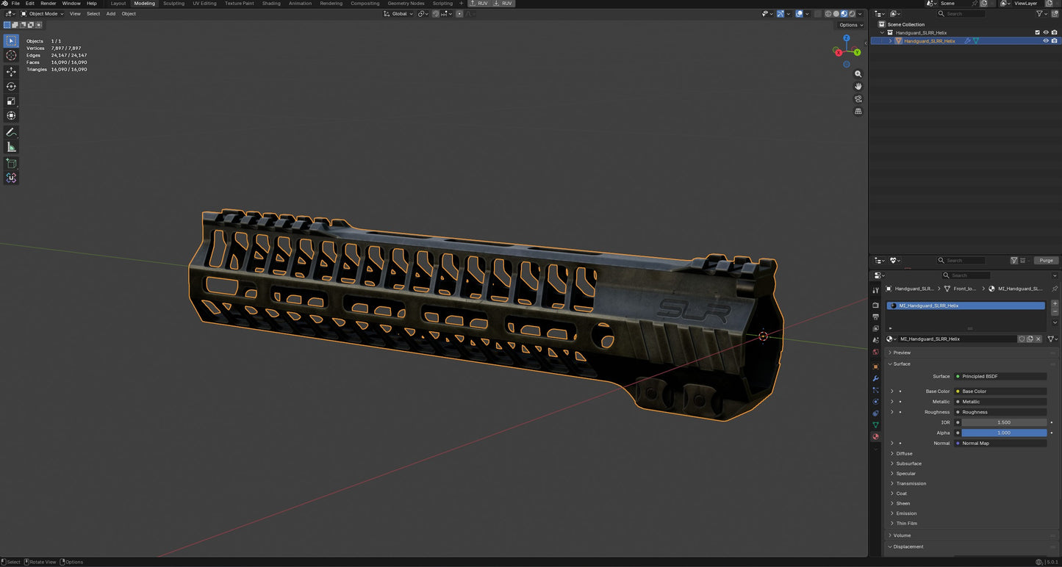The height and width of the screenshot is (567, 1062).
Task: Open the Physics properties tab
Action: [875, 402]
